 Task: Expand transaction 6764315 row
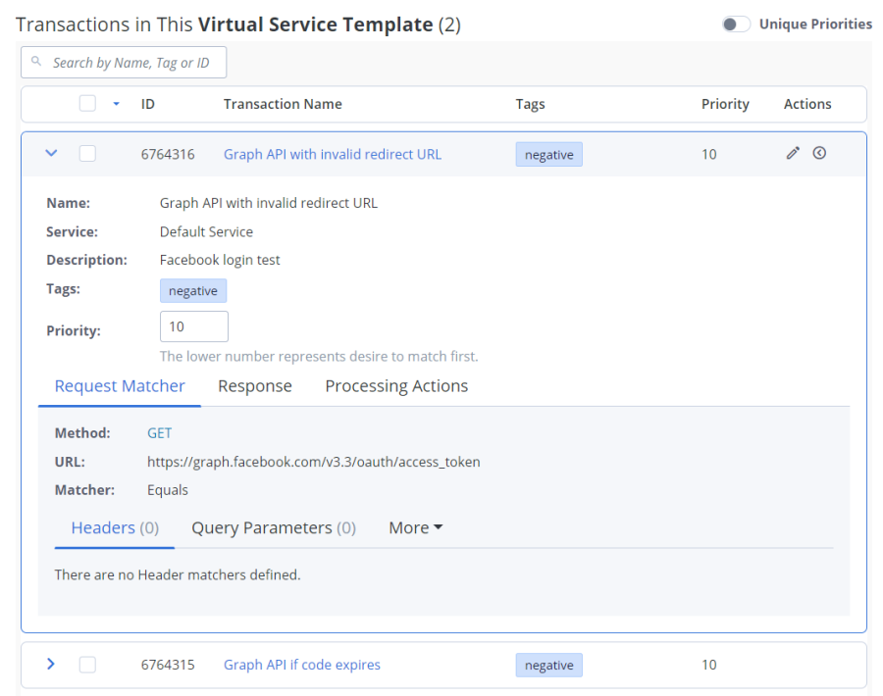[x=51, y=665]
